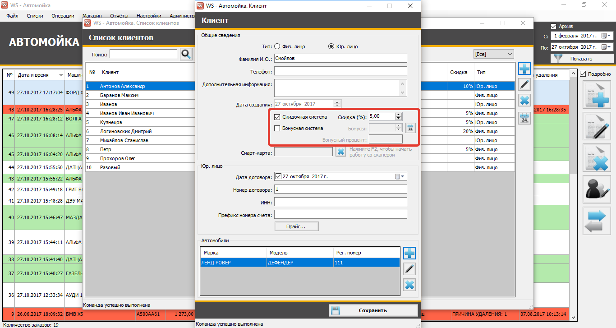Clear smart-card with the X icon
Viewport: 616px width, 328px height.
(341, 152)
